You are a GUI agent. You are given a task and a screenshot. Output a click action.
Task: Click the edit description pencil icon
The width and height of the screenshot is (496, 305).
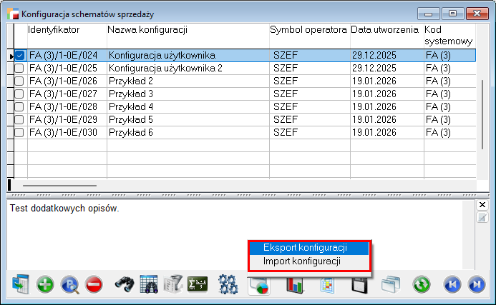point(482,217)
